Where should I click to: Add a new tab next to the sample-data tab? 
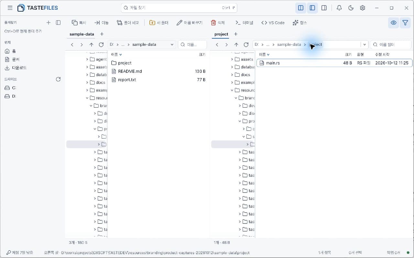[102, 34]
